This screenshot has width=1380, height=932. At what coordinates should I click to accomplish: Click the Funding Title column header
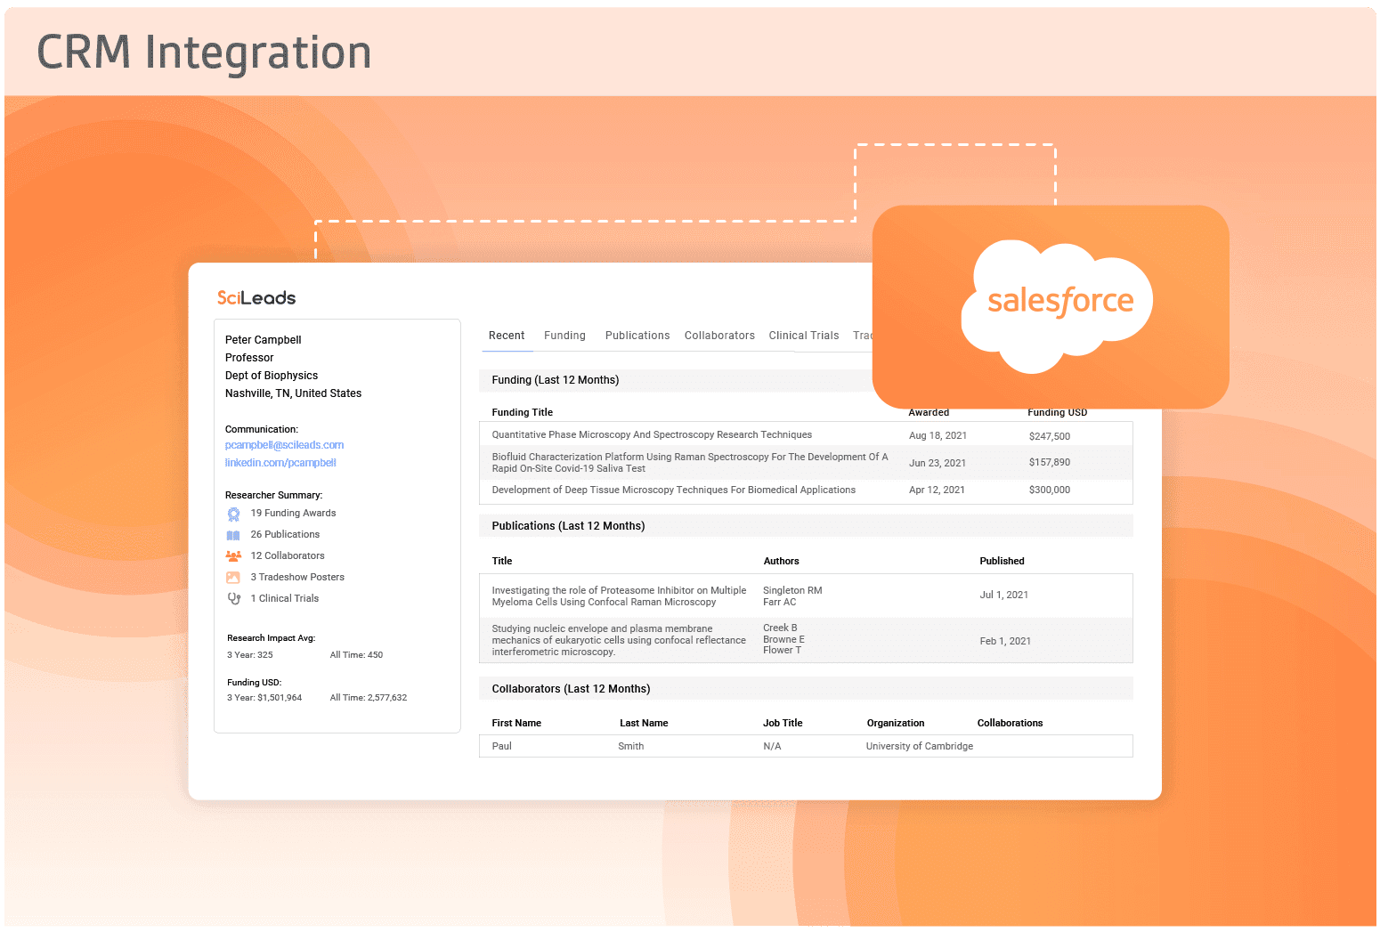(522, 412)
